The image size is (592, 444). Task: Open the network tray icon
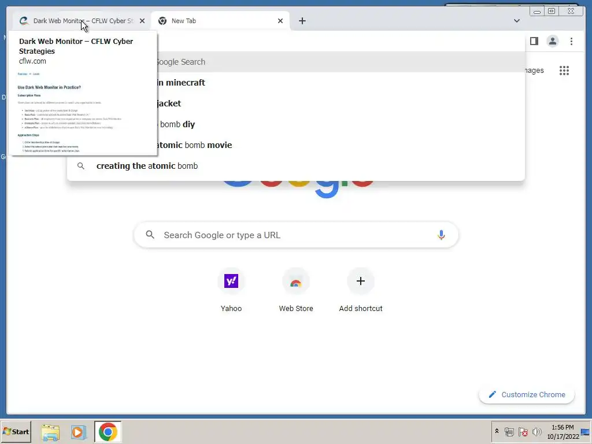tap(509, 431)
